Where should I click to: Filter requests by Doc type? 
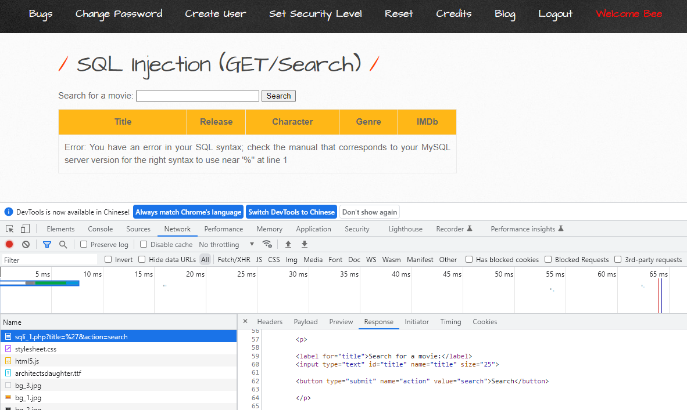(x=354, y=260)
